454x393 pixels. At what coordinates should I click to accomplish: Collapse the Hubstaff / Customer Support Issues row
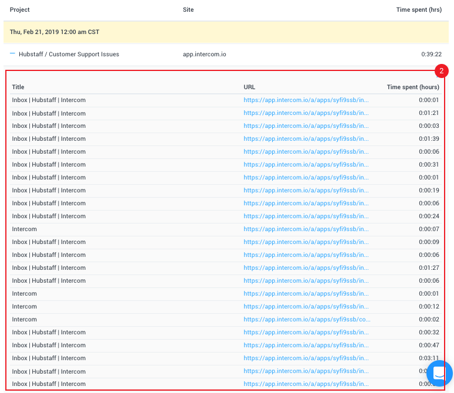click(x=12, y=53)
